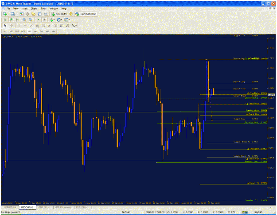This screenshot has height=215, width=277.
Task: Toggle the Data Window crosshair-target icon
Action: point(27,14)
